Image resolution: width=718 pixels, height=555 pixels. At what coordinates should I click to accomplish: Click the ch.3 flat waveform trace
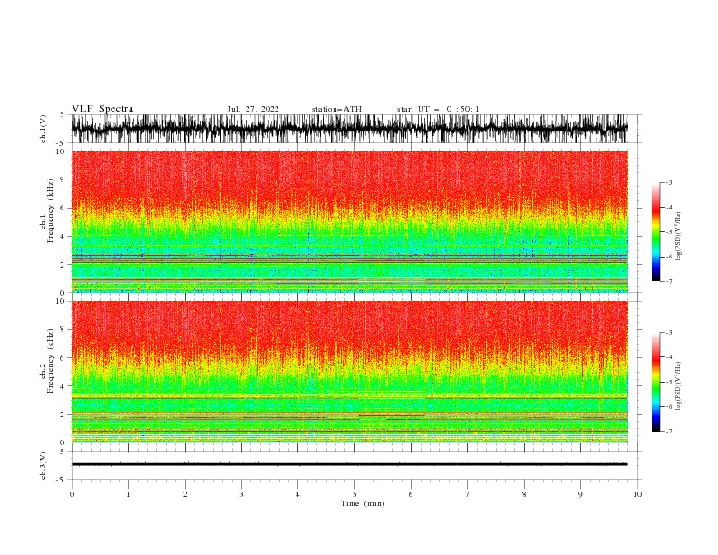(x=349, y=464)
